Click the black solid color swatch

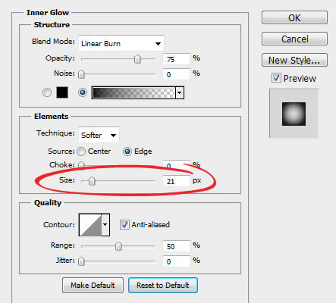[62, 92]
